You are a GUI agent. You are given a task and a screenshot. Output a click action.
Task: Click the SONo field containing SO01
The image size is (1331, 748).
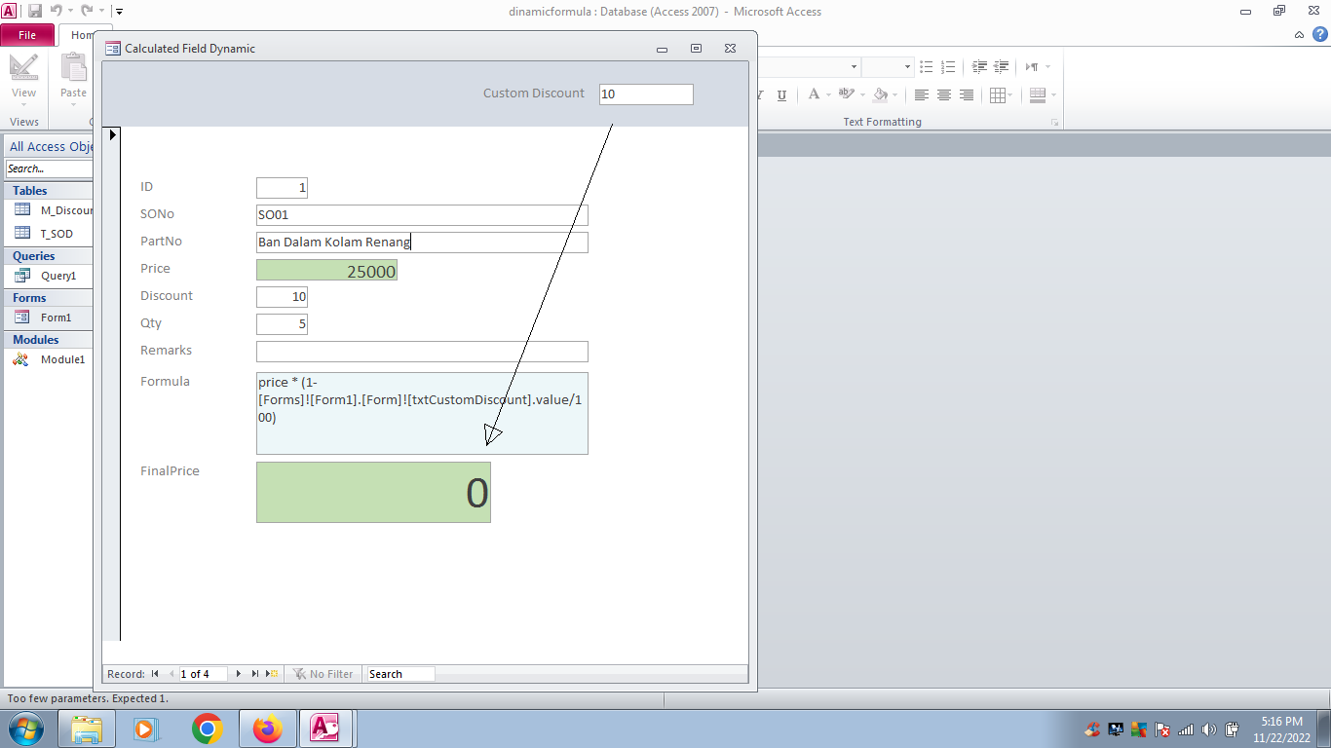pyautogui.click(x=422, y=215)
